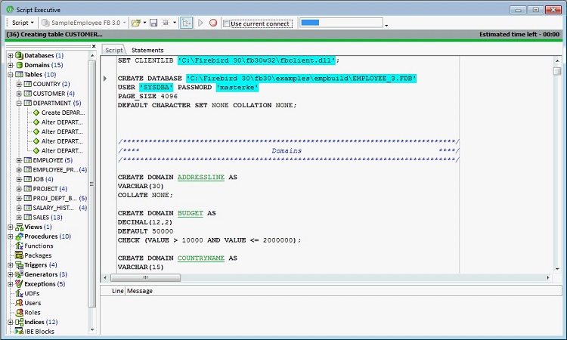Screen dimensions: 567x340
Task: Select the Create DEPARTMENT statement diamond icon
Action: point(36,113)
